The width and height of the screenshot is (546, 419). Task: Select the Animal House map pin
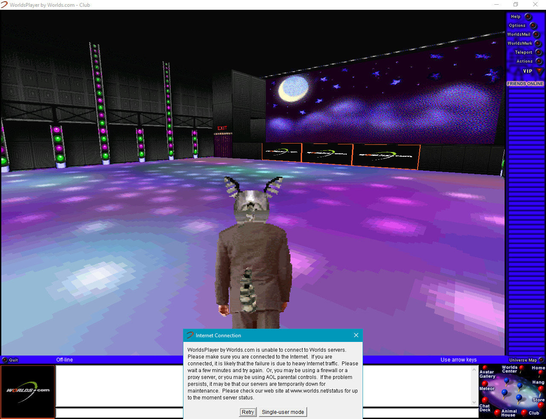point(497,412)
